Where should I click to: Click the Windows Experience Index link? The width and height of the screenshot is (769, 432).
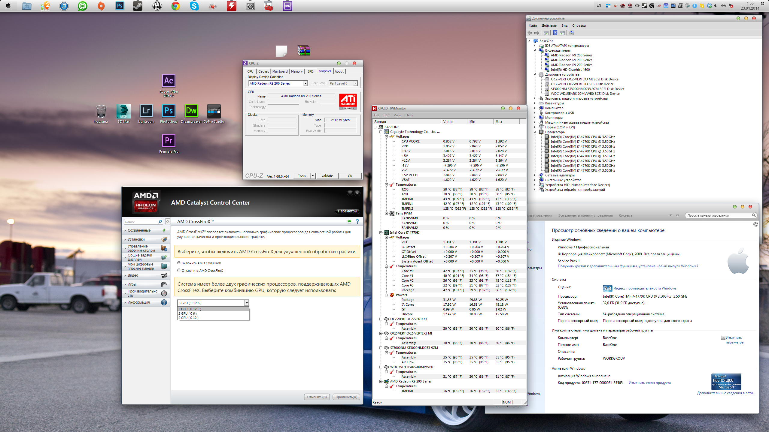point(645,288)
